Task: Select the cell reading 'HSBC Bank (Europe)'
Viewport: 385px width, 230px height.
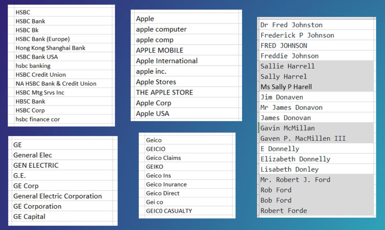Action: [63, 39]
